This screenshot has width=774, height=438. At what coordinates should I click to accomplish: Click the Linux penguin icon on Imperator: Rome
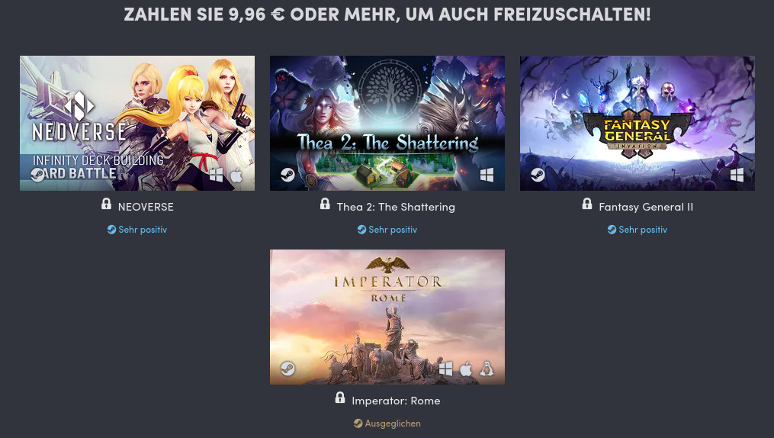click(x=487, y=369)
